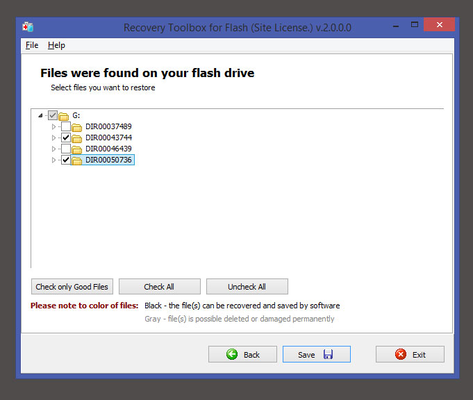Click Check only Good Files button
Screen dimensions: 473x400
tap(72, 287)
